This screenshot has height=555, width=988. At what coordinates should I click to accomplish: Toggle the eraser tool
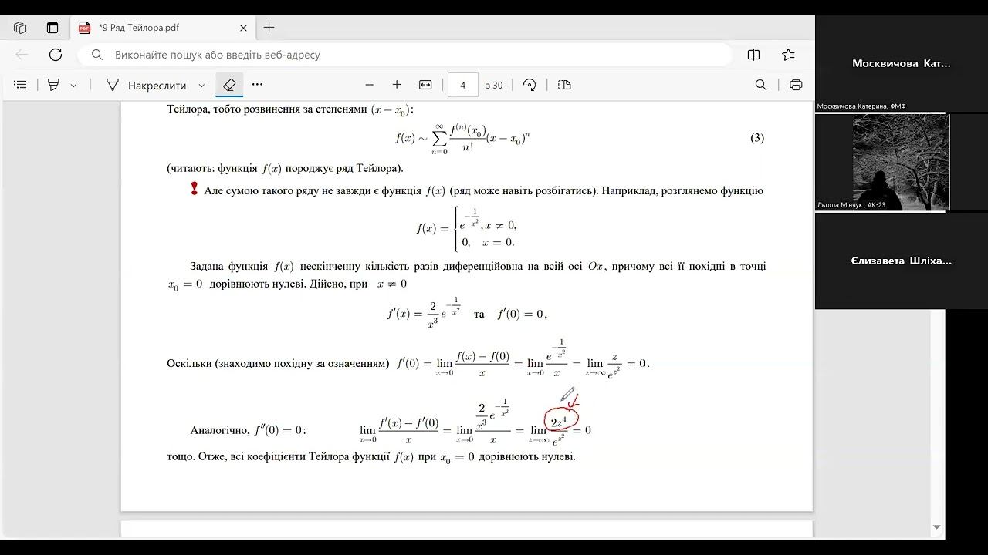coord(229,85)
